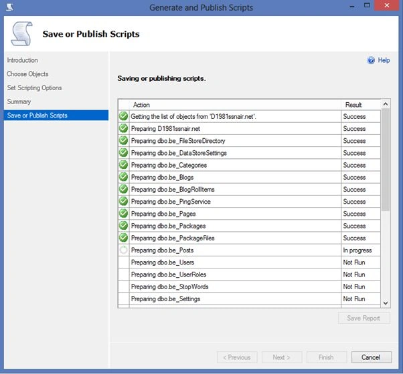Go to Set Scripting Options step

[x=34, y=88]
